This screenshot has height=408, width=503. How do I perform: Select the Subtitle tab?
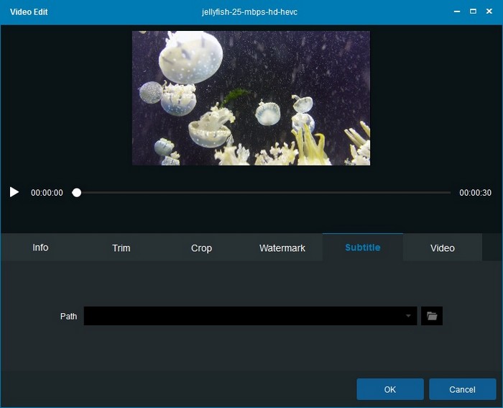tap(362, 248)
